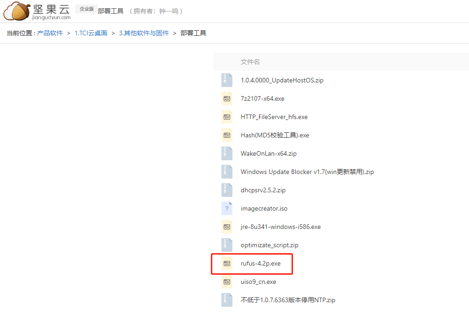Navigate to 1.TCI云桌面 breadcrumb folder
469x315 pixels.
tap(91, 33)
